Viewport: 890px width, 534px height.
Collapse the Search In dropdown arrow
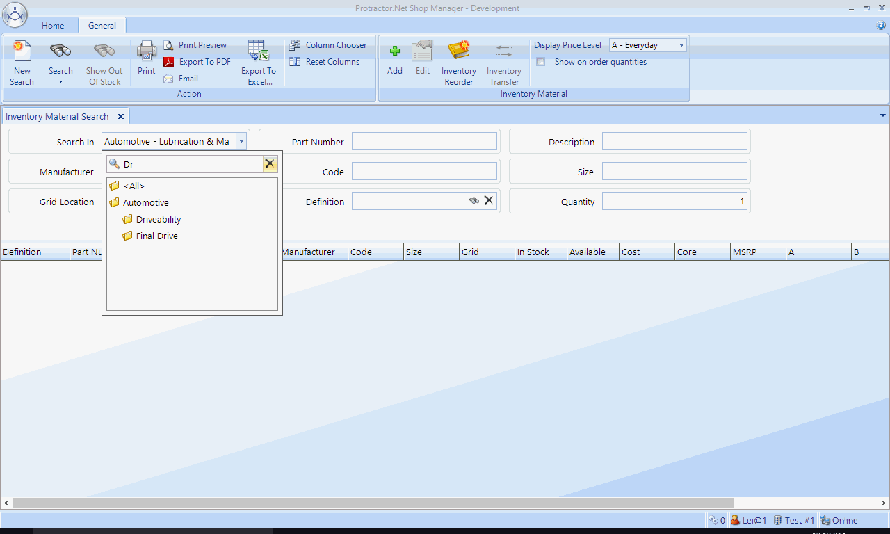tap(241, 141)
